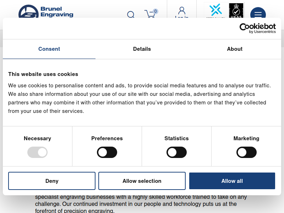Open the round hamburger menu button
The width and height of the screenshot is (284, 213).
(x=258, y=13)
